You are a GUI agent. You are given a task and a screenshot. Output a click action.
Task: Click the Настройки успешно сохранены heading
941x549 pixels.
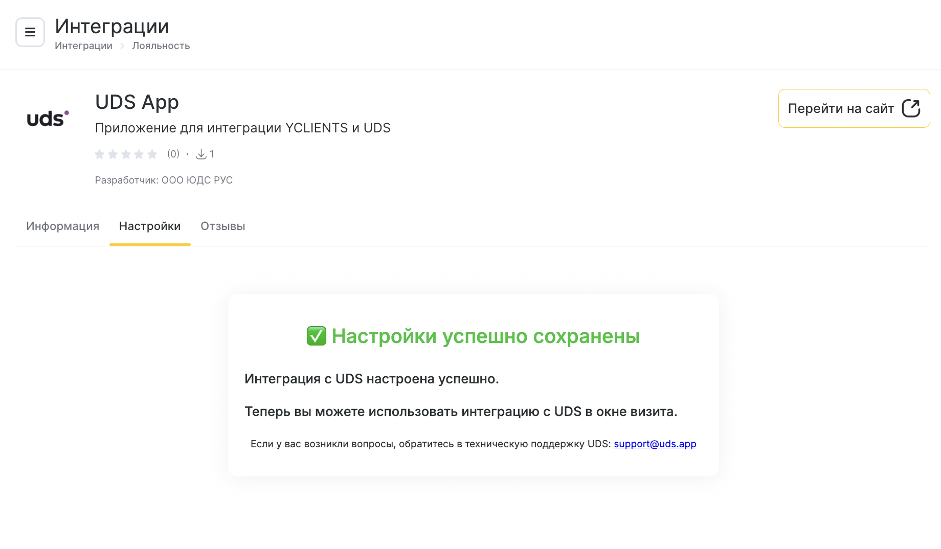(x=485, y=336)
